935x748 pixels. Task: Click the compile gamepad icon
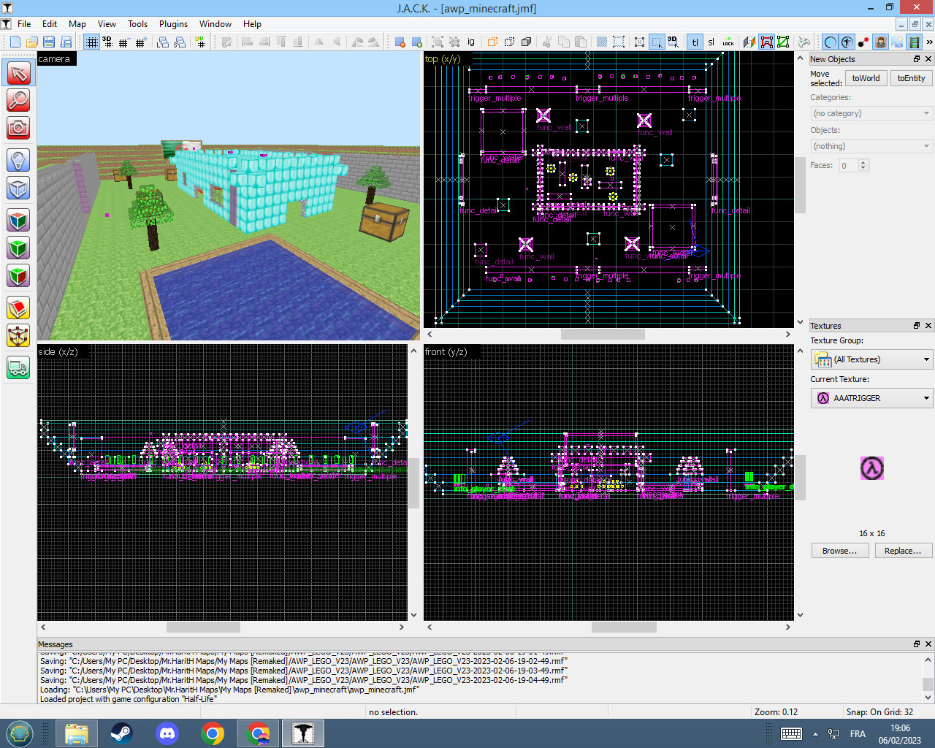[804, 42]
